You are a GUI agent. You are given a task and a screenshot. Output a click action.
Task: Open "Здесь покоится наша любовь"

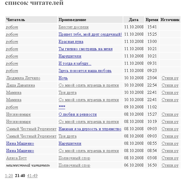pos(85,71)
